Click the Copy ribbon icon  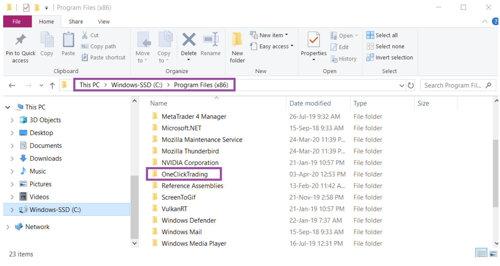click(47, 40)
